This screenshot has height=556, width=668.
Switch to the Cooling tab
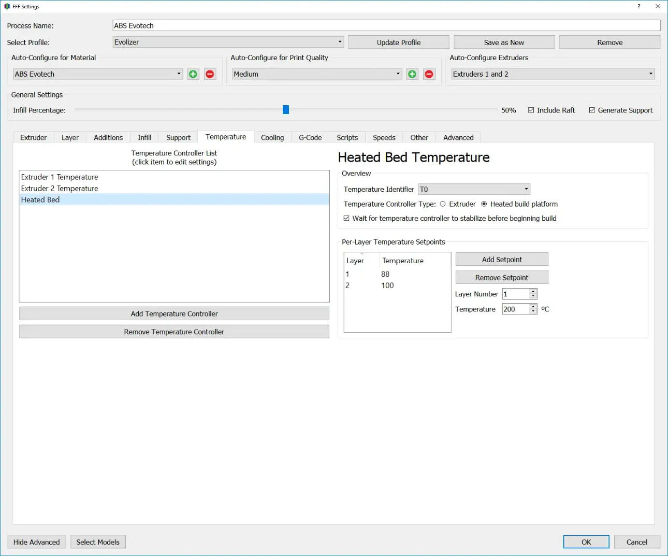click(x=272, y=137)
